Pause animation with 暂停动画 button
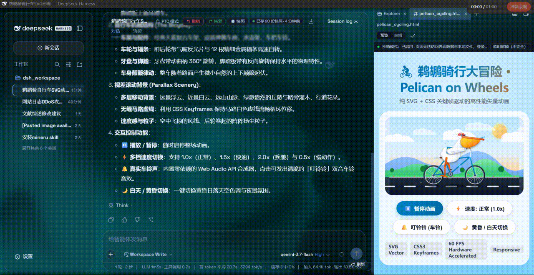Screen dimensions: 534x275 pyautogui.click(x=419, y=209)
